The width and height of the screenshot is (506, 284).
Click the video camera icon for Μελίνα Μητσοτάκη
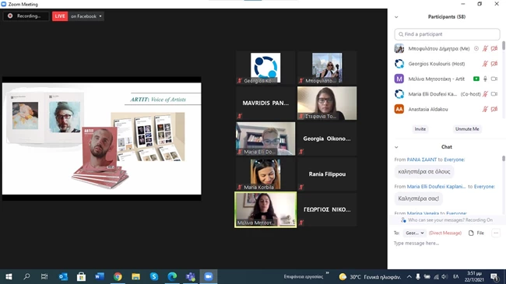click(494, 79)
